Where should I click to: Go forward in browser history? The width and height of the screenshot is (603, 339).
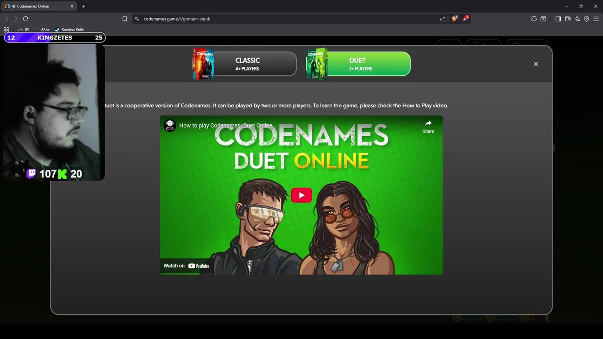coord(16,19)
